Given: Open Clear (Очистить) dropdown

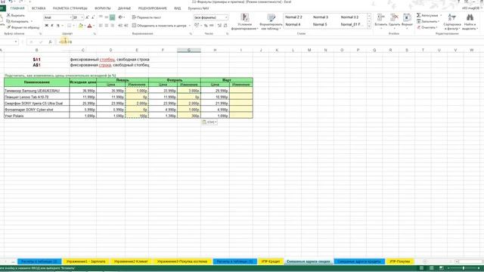Looking at the screenshot, I should [x=427, y=27].
